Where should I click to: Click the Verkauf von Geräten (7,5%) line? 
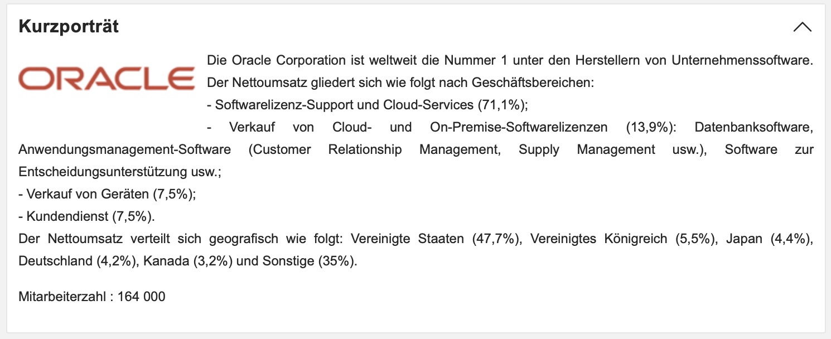tap(107, 194)
